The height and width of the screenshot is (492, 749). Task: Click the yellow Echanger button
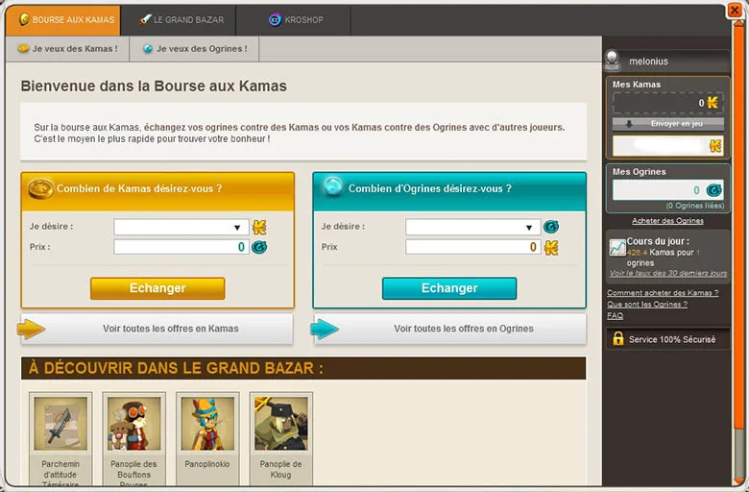click(x=157, y=288)
